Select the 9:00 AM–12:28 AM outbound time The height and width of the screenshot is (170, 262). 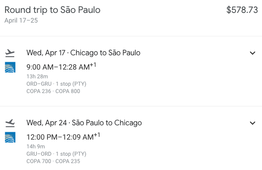tap(61, 67)
